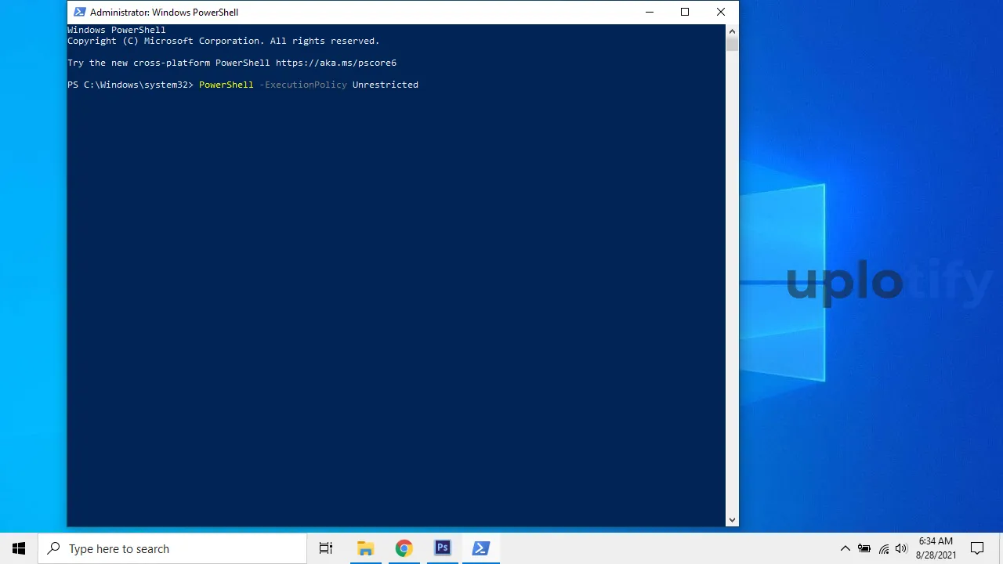Launch File Explorer from the taskbar
The height and width of the screenshot is (564, 1003).
365,548
